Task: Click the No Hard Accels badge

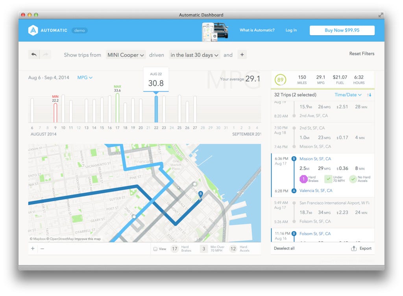Action: [353, 179]
